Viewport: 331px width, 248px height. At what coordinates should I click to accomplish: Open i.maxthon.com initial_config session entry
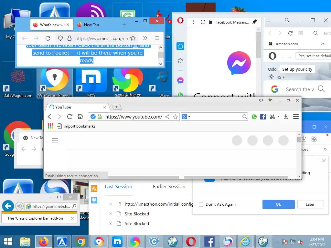tap(158, 204)
